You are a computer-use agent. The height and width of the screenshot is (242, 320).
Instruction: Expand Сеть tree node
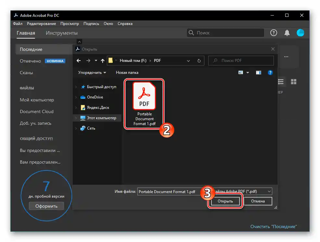click(76, 128)
